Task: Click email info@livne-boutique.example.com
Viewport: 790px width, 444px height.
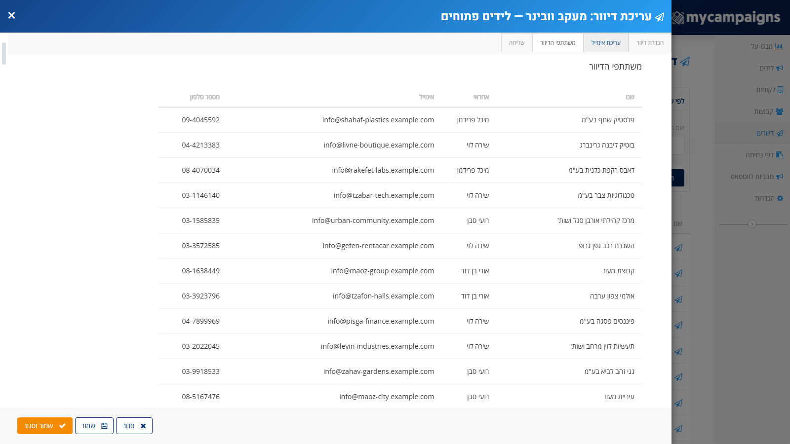Action: pyautogui.click(x=379, y=145)
